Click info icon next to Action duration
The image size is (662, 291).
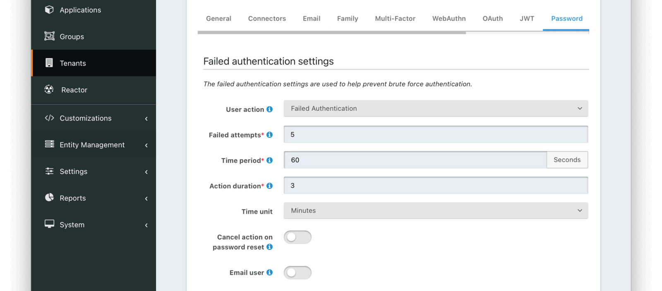pos(269,186)
